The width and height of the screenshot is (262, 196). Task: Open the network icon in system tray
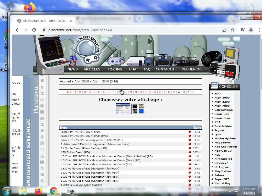coord(236,191)
